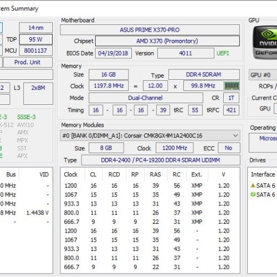
Task: Open the GPU #0 selector
Action: [x=263, y=75]
